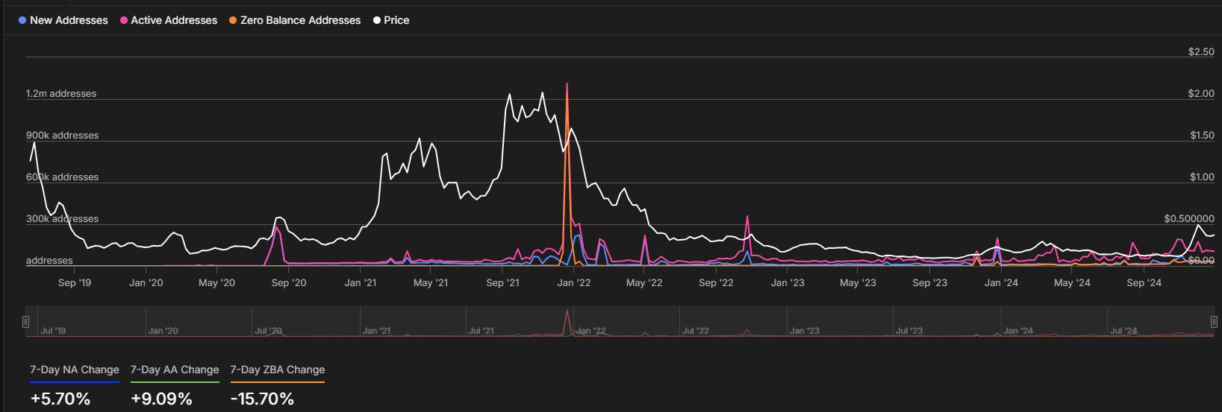
Task: Click the May '23 x-axis label
Action: point(858,283)
